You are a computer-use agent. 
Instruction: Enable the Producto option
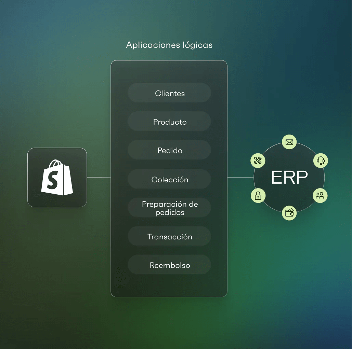click(x=169, y=122)
